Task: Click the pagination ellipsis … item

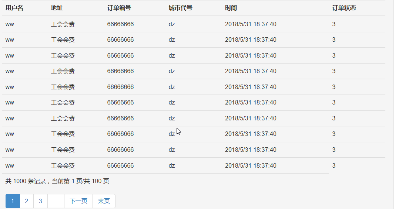Action: (x=56, y=201)
